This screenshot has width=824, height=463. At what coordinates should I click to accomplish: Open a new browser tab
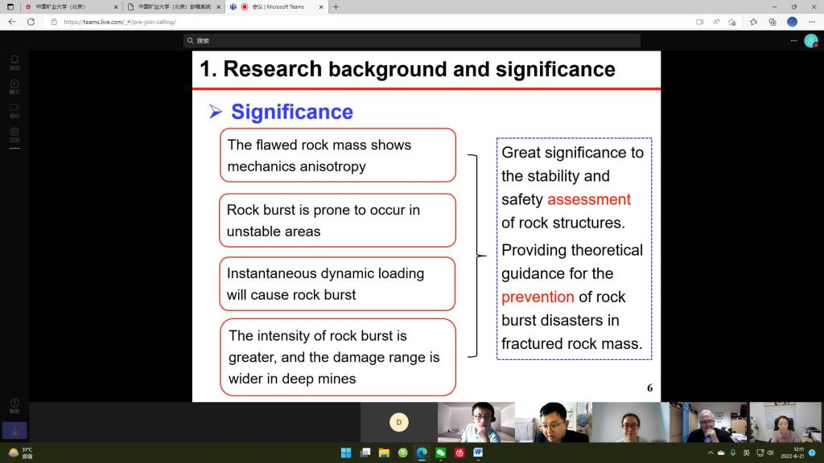point(336,7)
